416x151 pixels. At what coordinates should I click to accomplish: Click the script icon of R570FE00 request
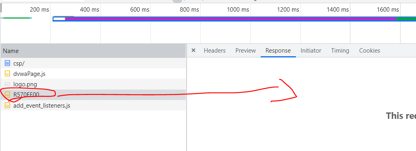coord(8,95)
